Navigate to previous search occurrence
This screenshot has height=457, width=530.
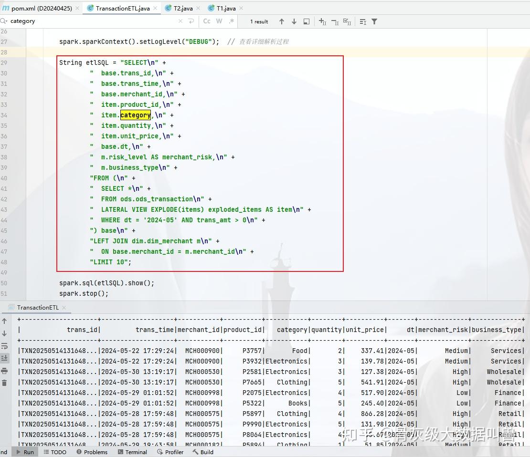[x=283, y=21]
